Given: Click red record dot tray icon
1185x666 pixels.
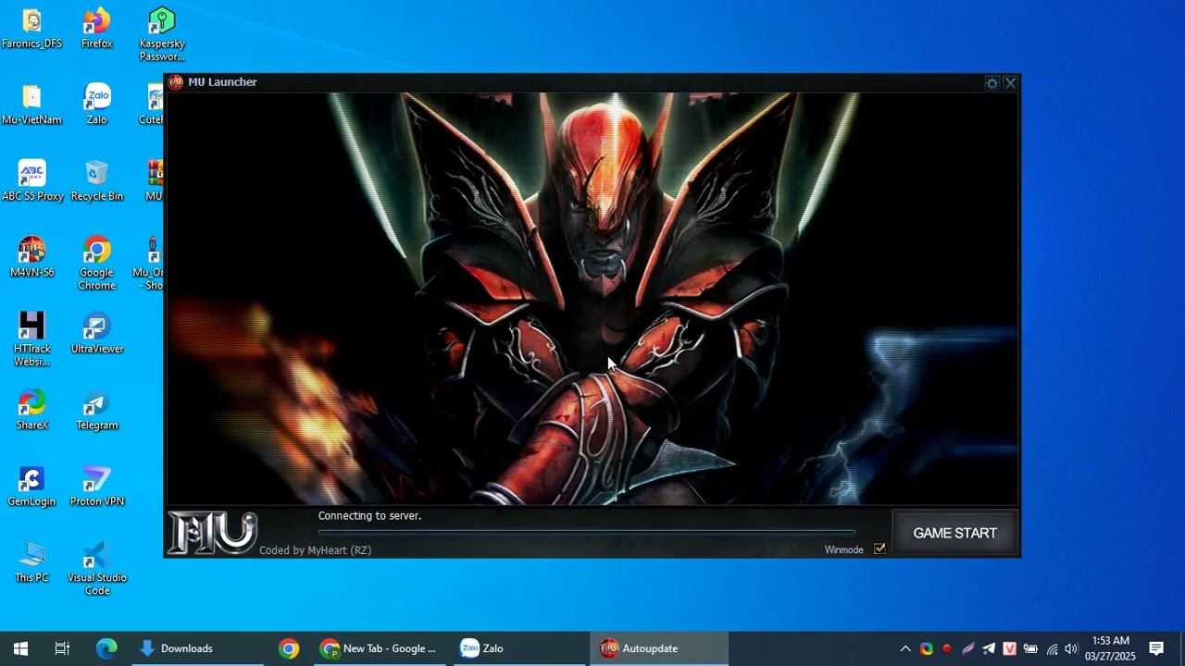Looking at the screenshot, I should coord(946,648).
